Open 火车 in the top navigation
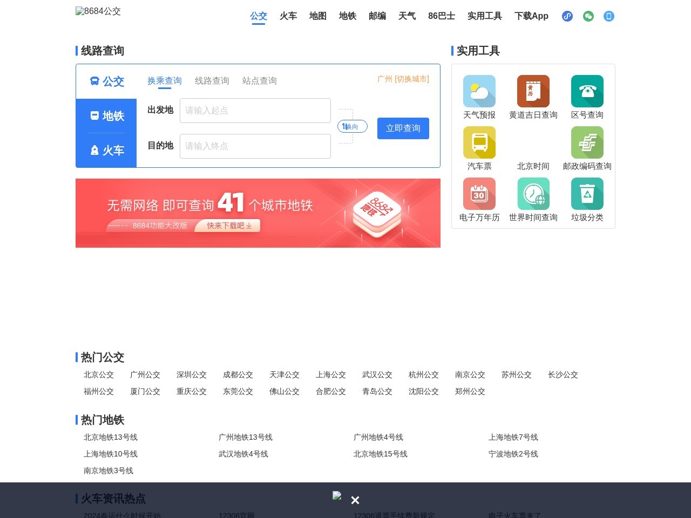 288,16
